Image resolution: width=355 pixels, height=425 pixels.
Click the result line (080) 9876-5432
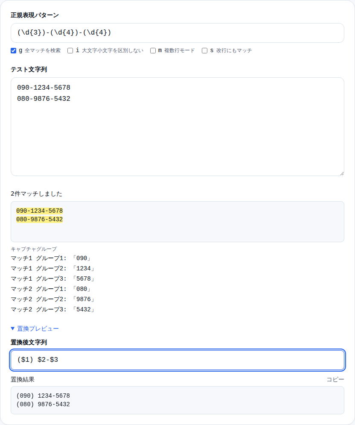(43, 404)
